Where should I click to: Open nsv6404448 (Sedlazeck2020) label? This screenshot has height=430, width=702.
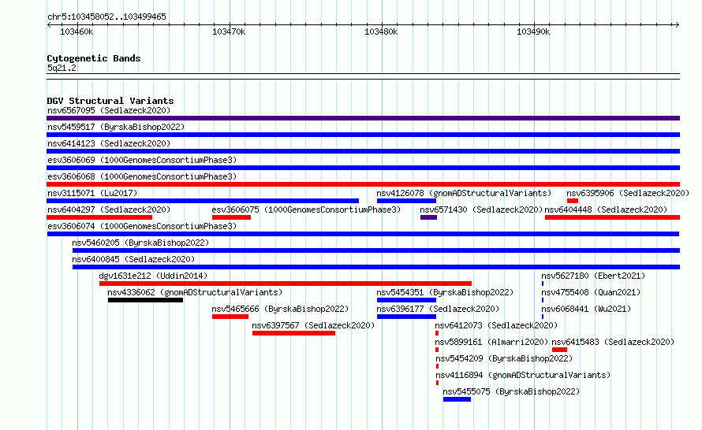click(x=606, y=209)
